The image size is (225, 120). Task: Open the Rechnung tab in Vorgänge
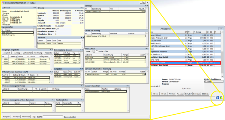[x=38, y=53]
